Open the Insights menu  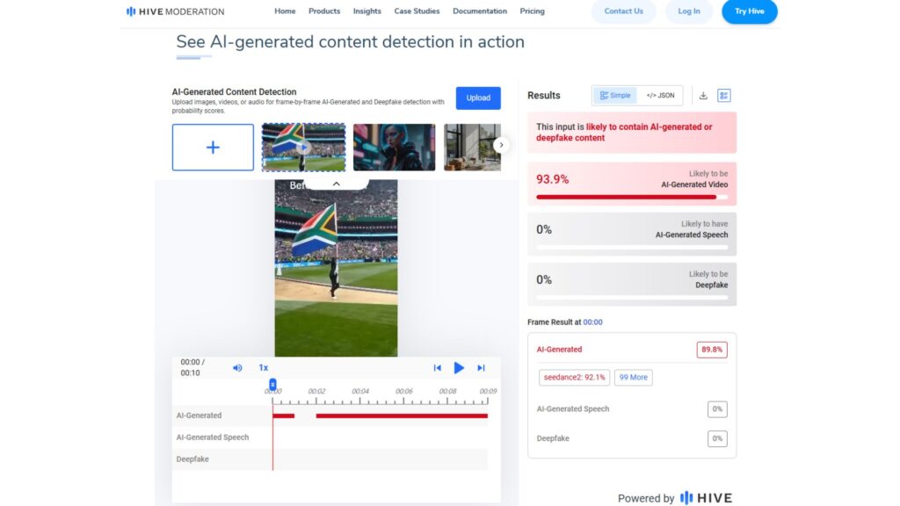click(367, 11)
